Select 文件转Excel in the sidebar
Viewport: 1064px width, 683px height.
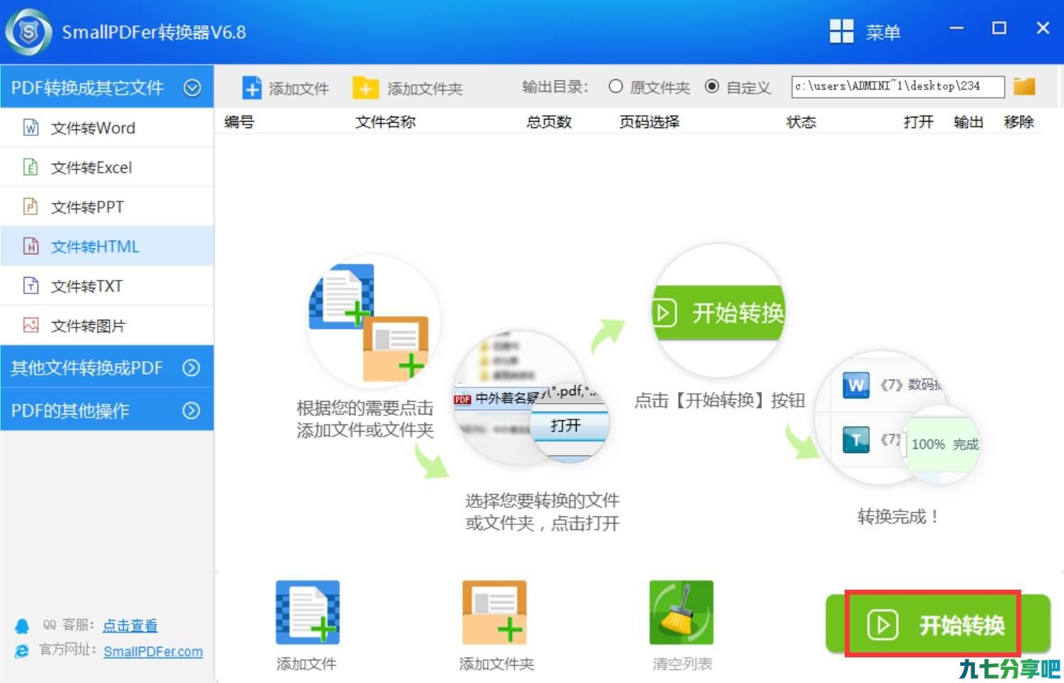[x=107, y=167]
